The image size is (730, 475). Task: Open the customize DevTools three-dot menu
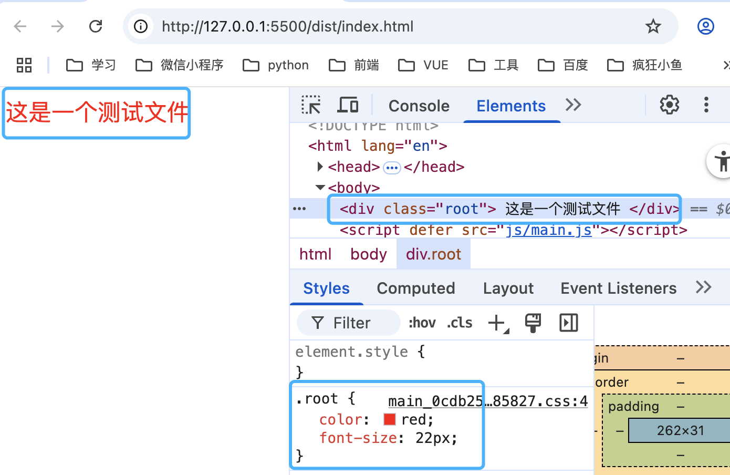click(706, 105)
